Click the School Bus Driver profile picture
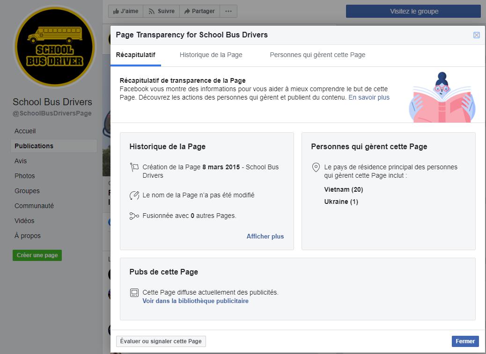The width and height of the screenshot is (486, 354). [55, 46]
